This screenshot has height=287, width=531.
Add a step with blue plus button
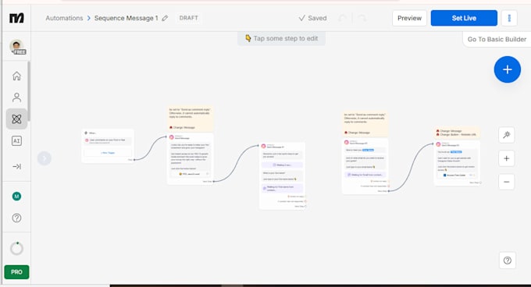[508, 69]
